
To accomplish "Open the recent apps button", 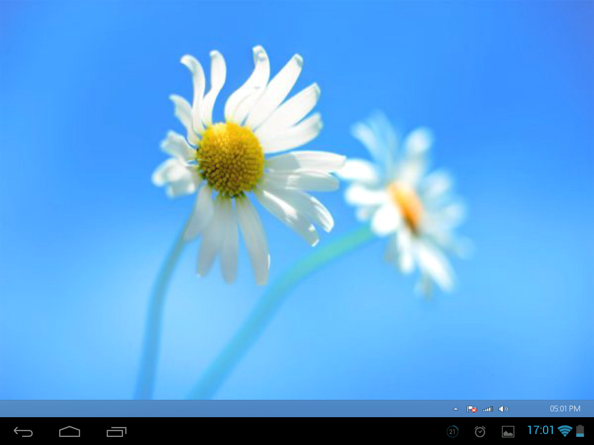I will 117,431.
